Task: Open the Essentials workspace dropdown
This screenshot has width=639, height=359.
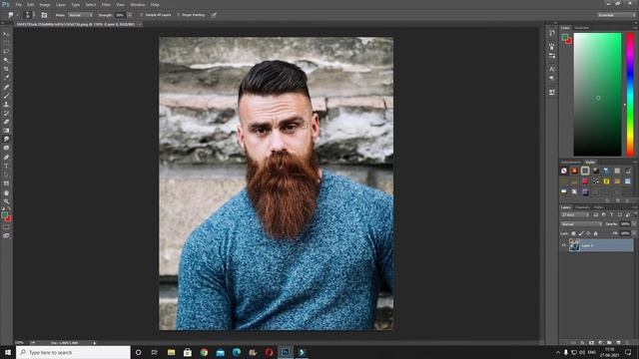Action: pos(616,15)
